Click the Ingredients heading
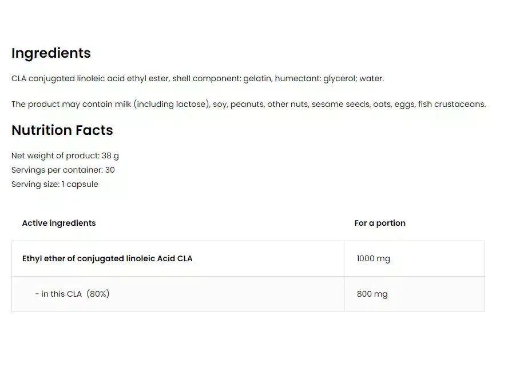 (51, 53)
